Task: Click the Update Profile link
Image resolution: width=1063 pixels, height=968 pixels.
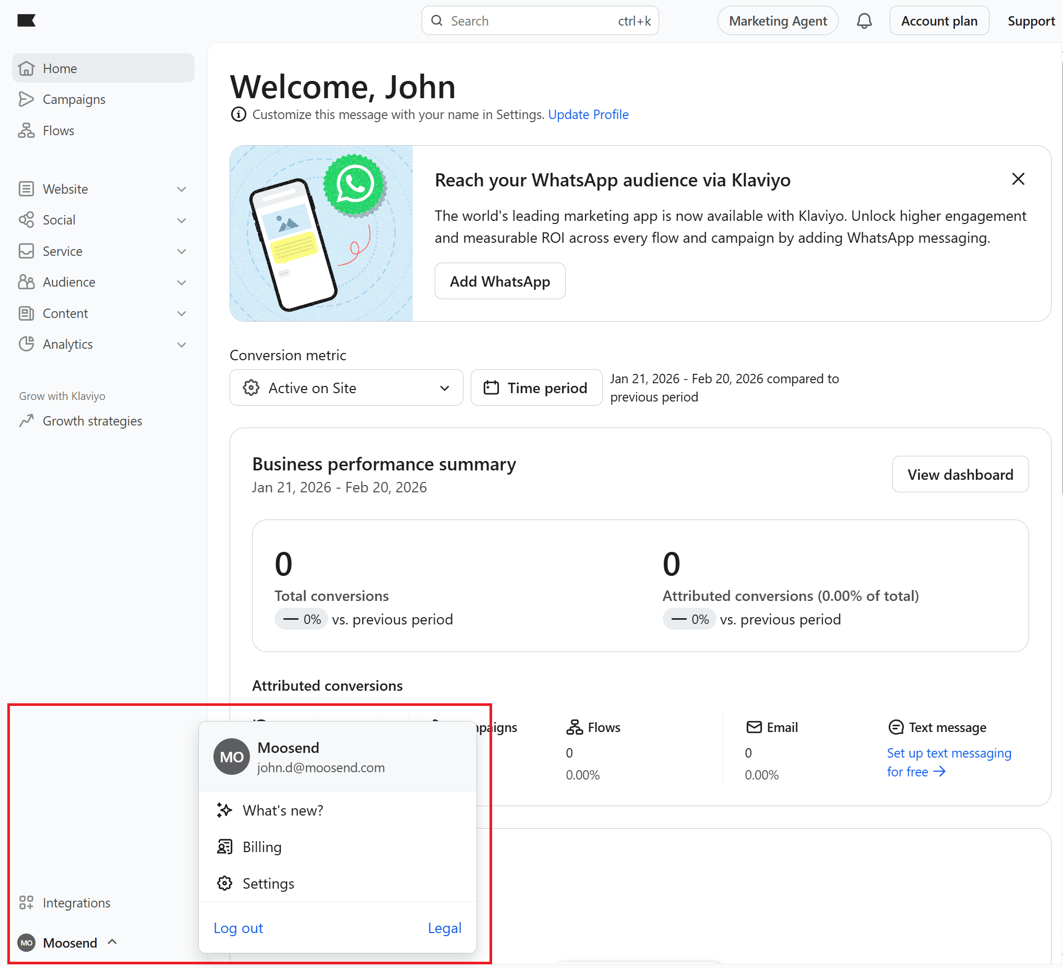Action: click(589, 114)
